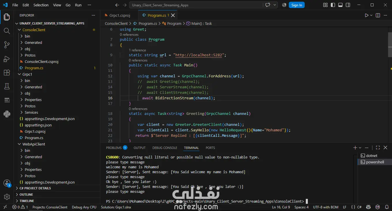Click Solution: Grpc1.slnx status item
The image size is (392, 211).
point(116,207)
